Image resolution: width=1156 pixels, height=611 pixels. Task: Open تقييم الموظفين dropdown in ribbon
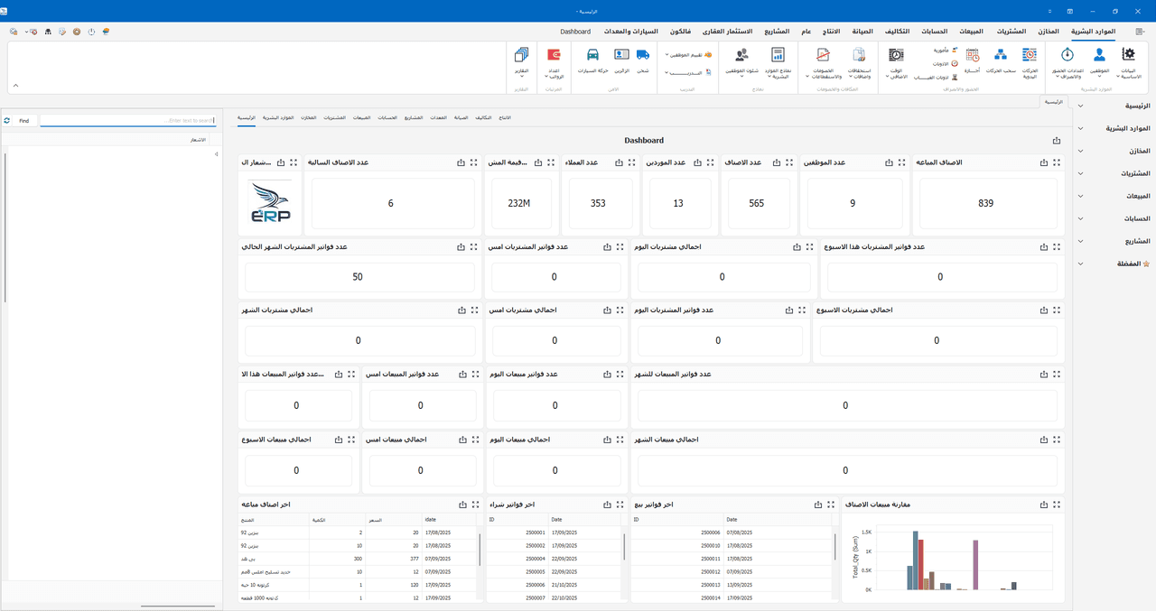pos(688,55)
